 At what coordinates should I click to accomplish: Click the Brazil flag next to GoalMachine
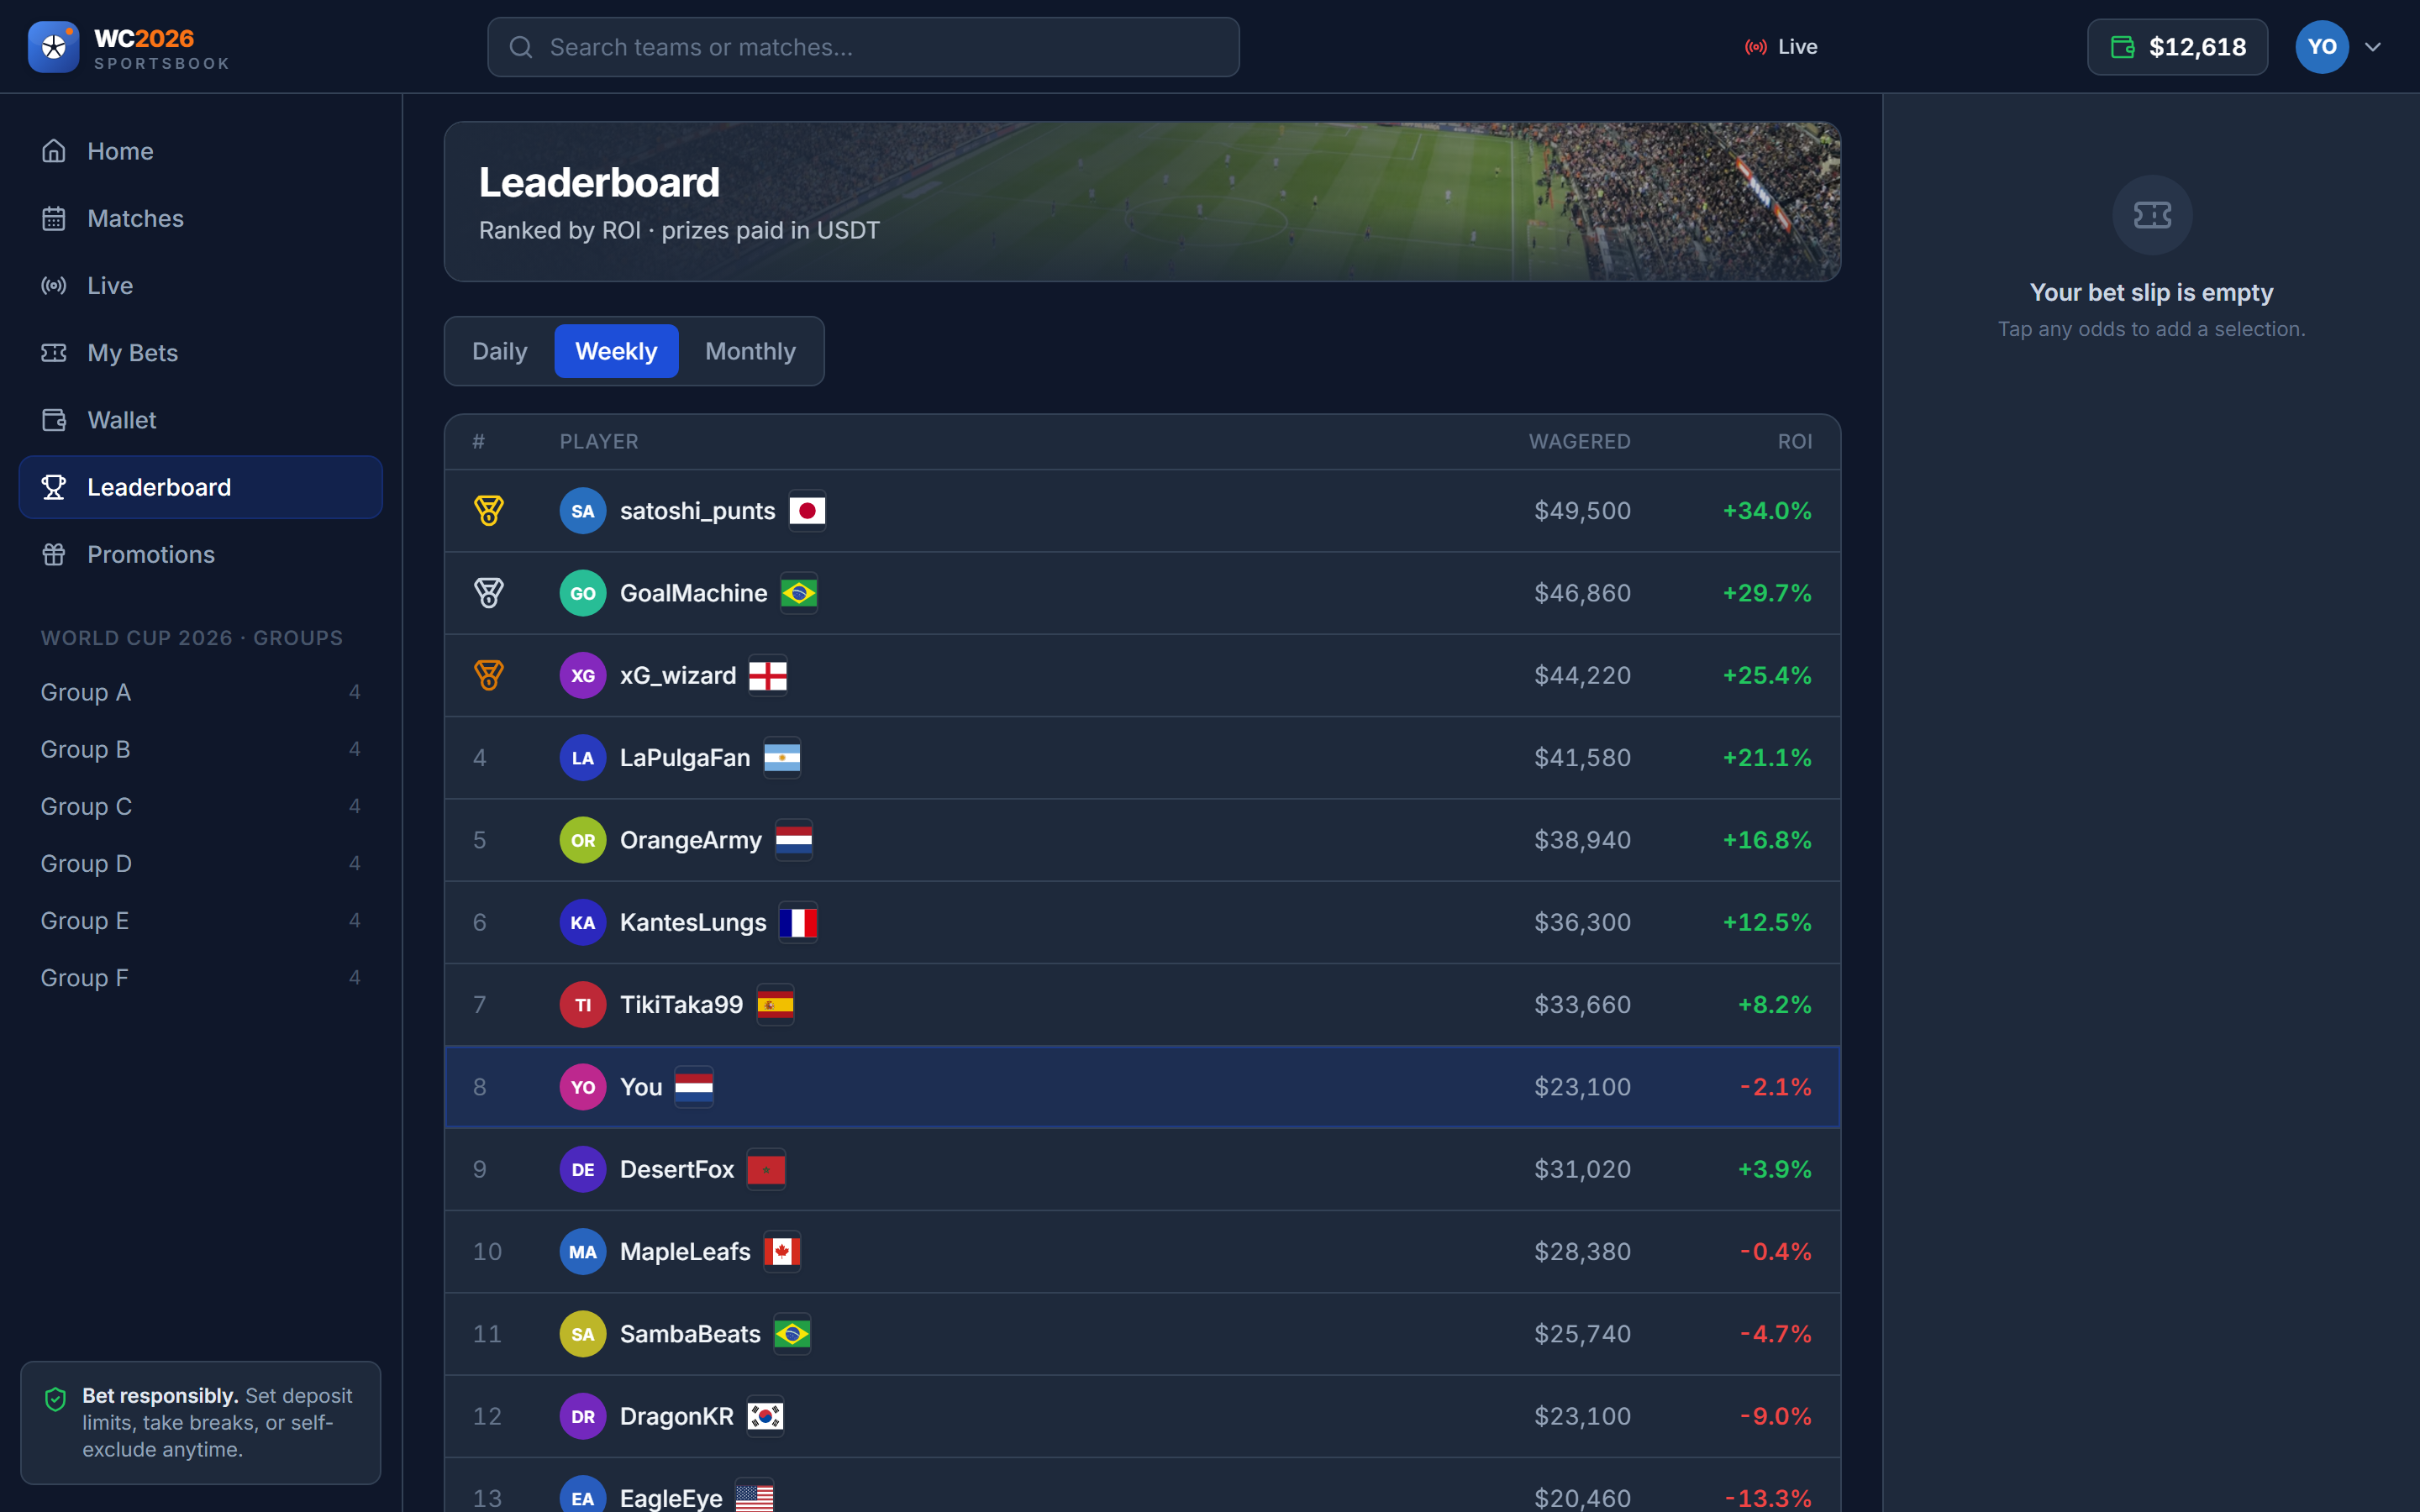coord(798,593)
